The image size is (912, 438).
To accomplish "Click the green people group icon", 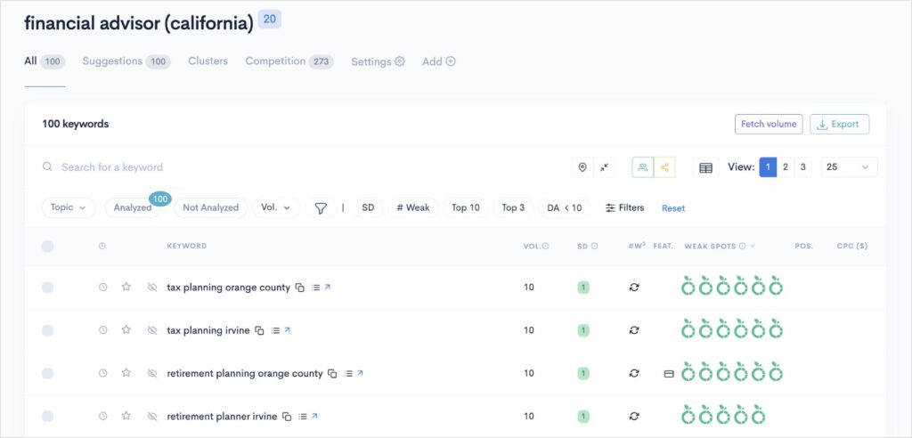I will point(643,167).
